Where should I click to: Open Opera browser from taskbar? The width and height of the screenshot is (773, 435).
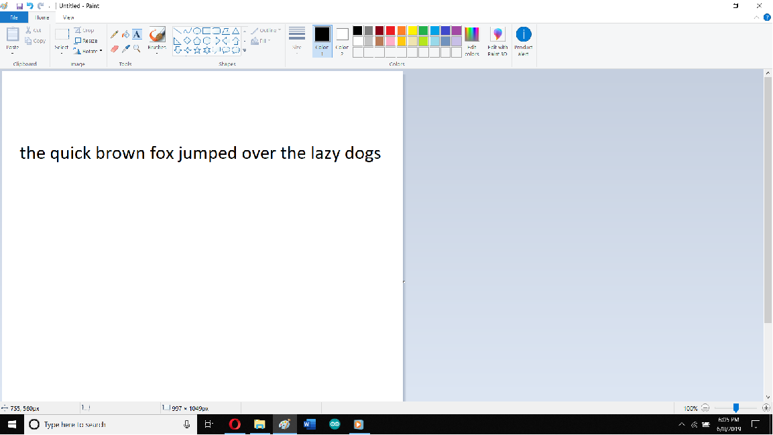pos(235,424)
